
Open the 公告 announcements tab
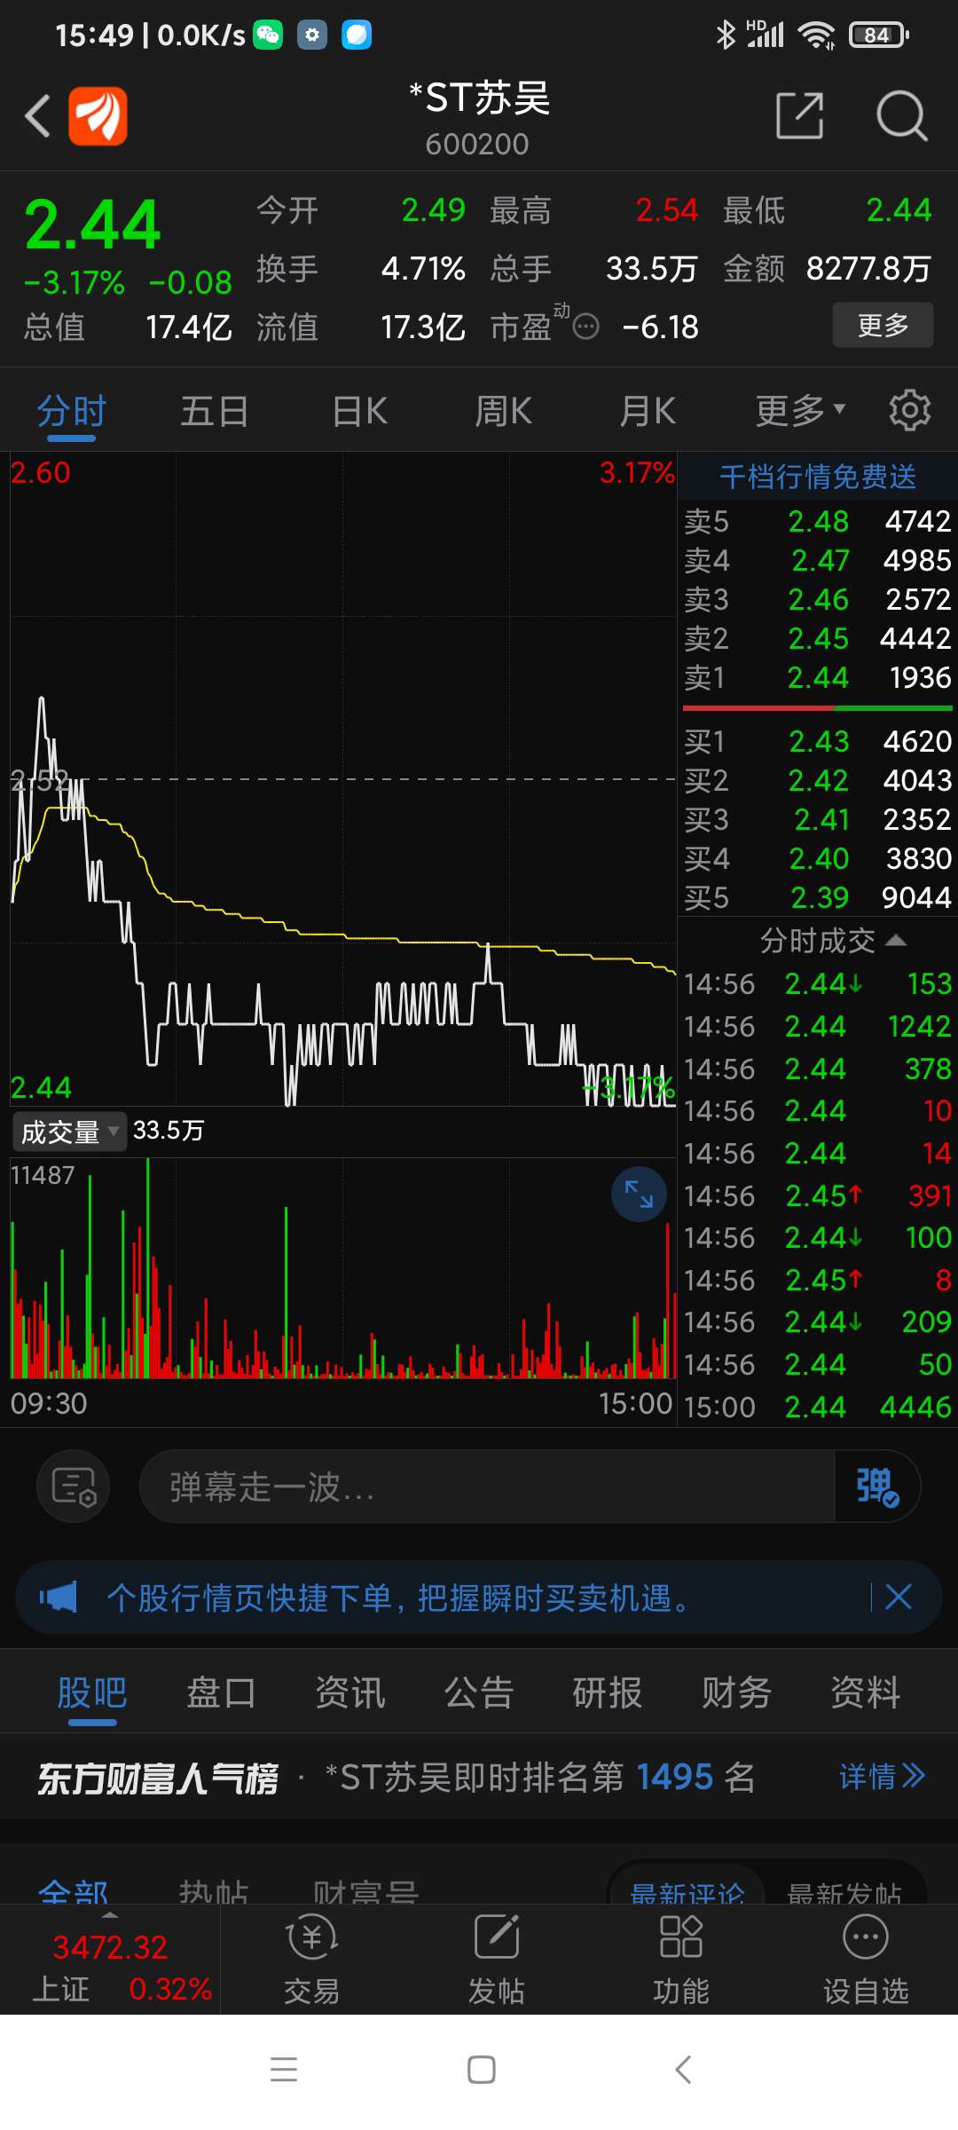479,1692
